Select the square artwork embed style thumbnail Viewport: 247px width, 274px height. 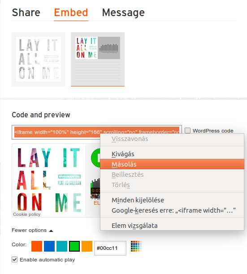click(39, 59)
